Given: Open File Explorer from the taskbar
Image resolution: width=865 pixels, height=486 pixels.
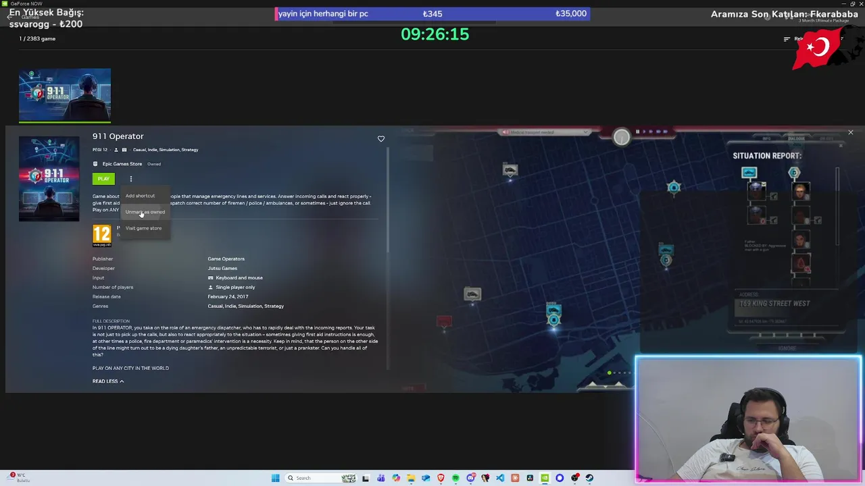Looking at the screenshot, I should point(411,478).
